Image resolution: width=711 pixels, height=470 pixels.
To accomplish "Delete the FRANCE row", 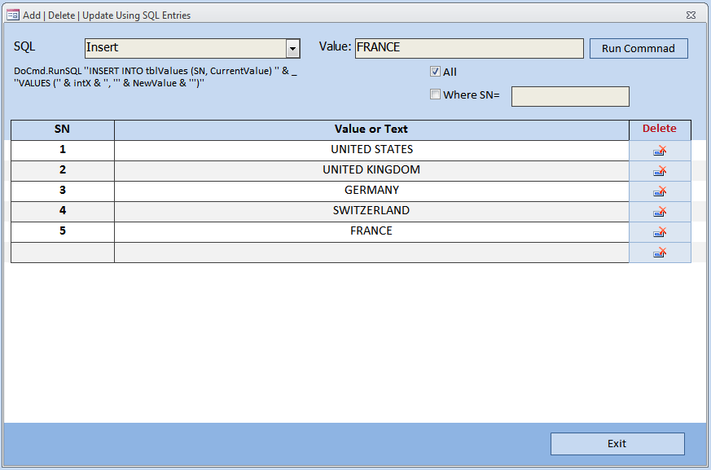I will (x=660, y=232).
